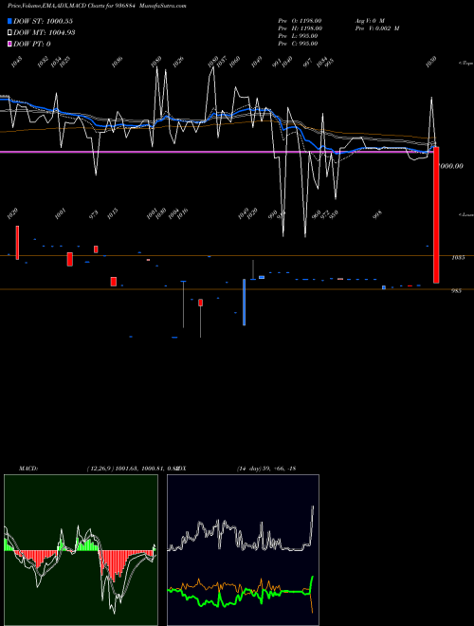Open the ADX indicator chart panel
474x626 pixels.
tap(243, 550)
